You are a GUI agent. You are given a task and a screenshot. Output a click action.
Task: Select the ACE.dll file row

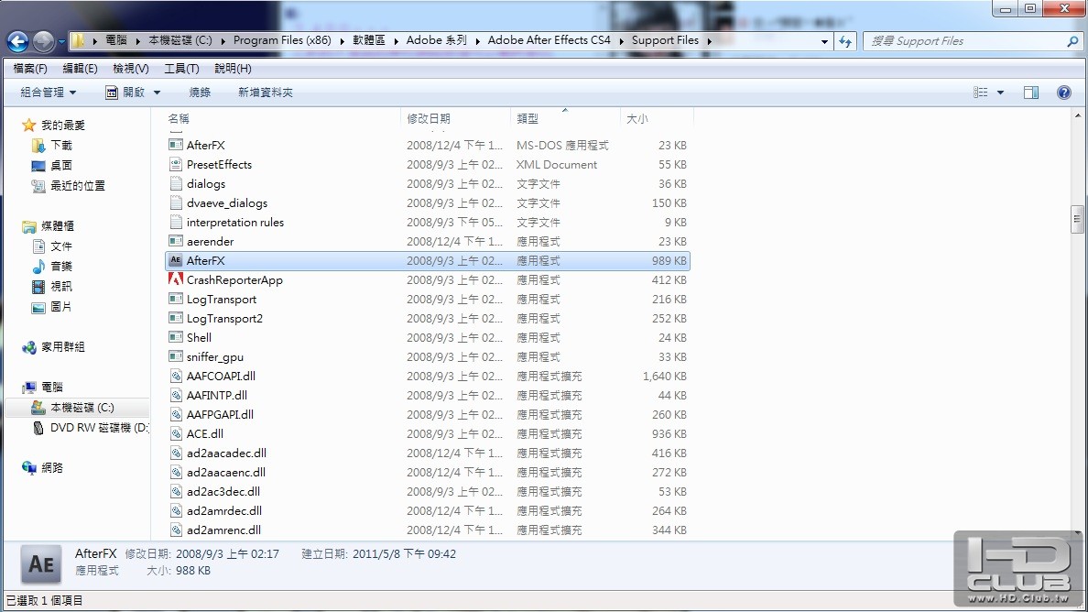tap(428, 433)
